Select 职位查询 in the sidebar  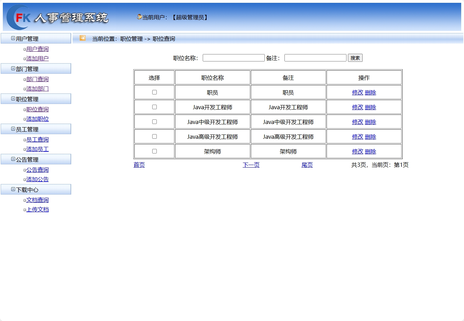(x=38, y=110)
